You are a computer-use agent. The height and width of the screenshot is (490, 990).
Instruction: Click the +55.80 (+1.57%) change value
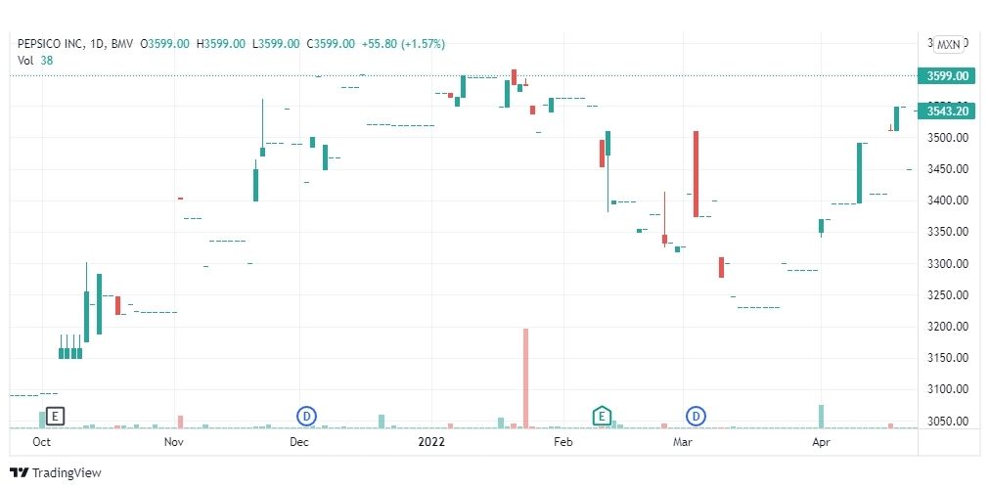coord(403,44)
